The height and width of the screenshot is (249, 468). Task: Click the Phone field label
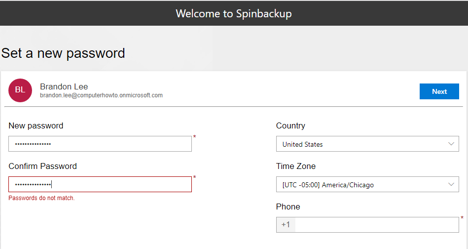[x=288, y=207]
